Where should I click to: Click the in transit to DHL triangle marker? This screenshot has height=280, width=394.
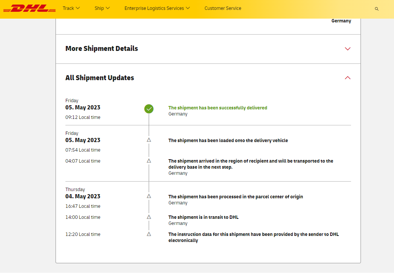pos(149,217)
